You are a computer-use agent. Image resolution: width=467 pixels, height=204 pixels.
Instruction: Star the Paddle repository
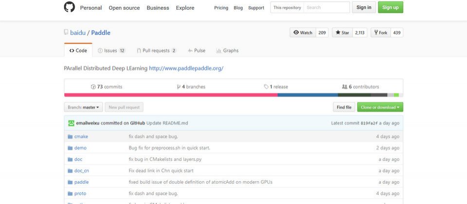342,33
